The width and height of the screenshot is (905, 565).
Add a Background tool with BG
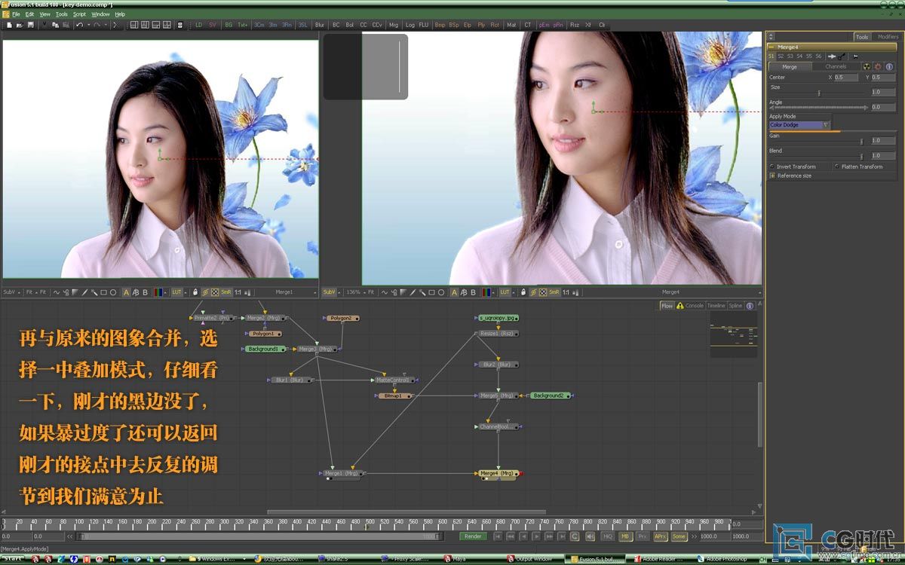229,25
